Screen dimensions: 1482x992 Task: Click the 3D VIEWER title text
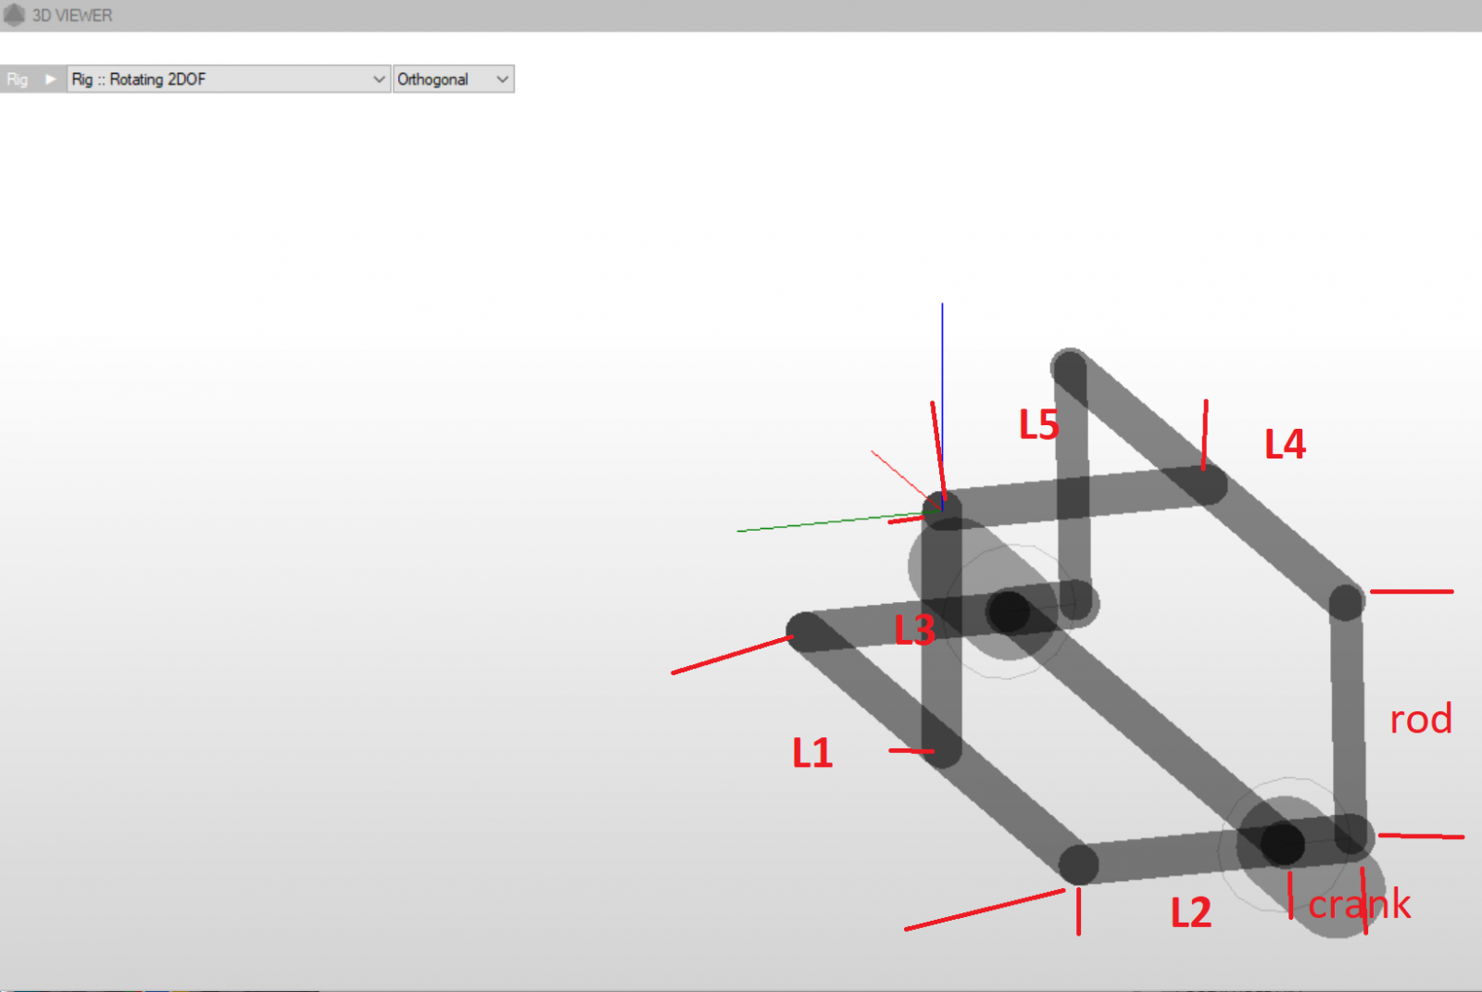pos(72,16)
